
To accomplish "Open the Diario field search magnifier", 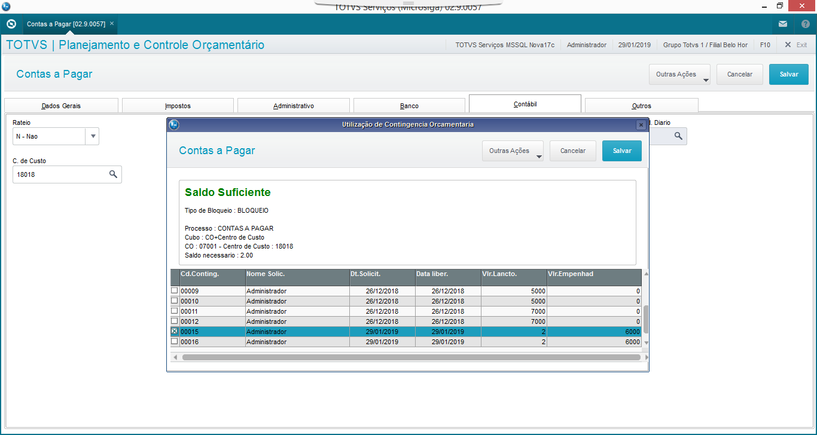I will (x=678, y=136).
